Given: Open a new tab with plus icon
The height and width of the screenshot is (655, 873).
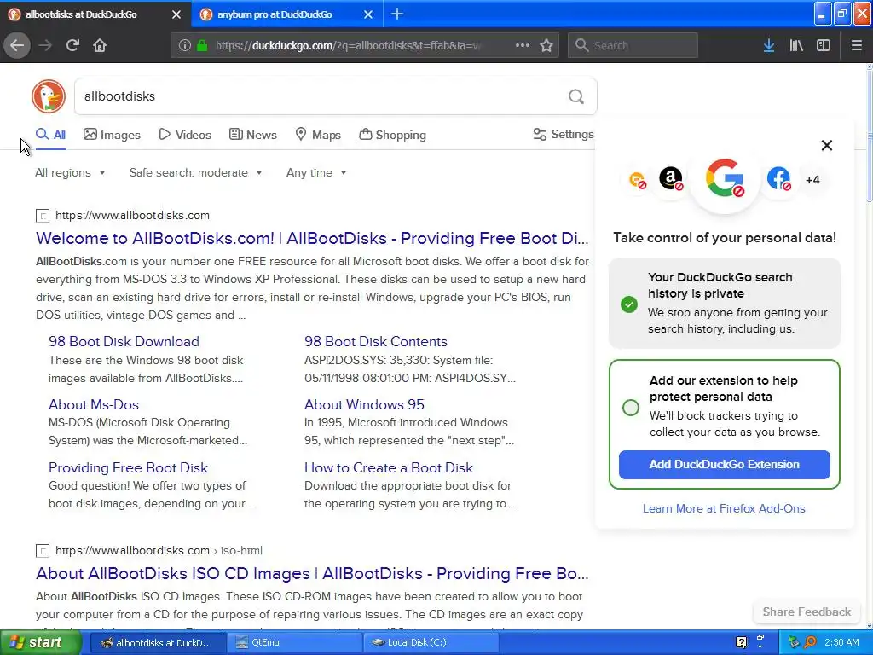Looking at the screenshot, I should tap(397, 14).
